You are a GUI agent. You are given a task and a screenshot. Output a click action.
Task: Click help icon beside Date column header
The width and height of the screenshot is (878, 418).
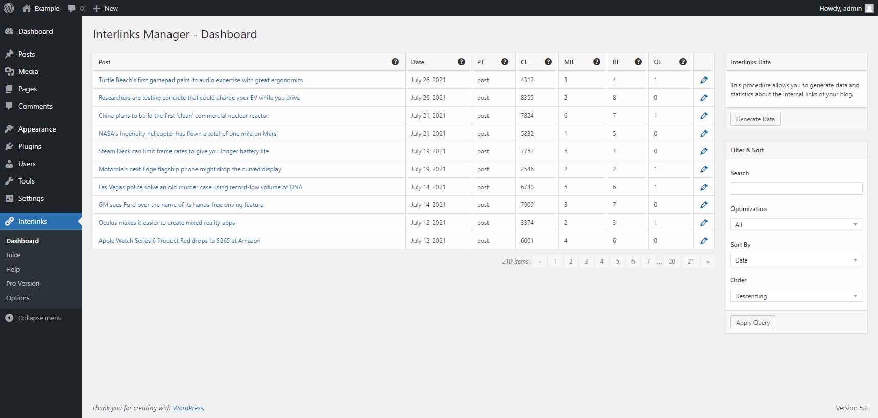click(461, 62)
